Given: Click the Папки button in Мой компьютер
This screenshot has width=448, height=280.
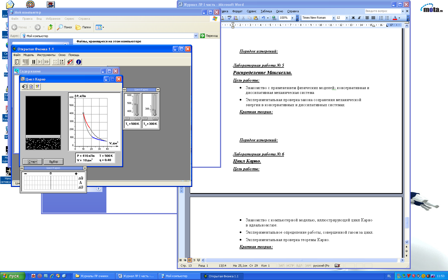Looking at the screenshot, I should click(83, 27).
